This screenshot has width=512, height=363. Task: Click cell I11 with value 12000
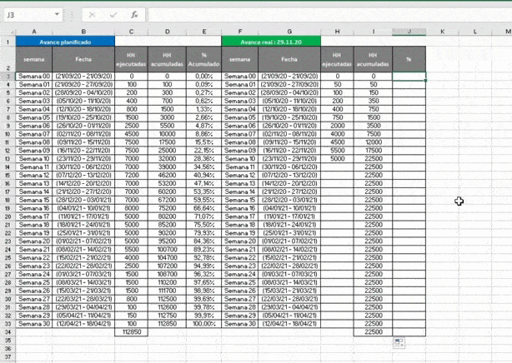(x=374, y=142)
